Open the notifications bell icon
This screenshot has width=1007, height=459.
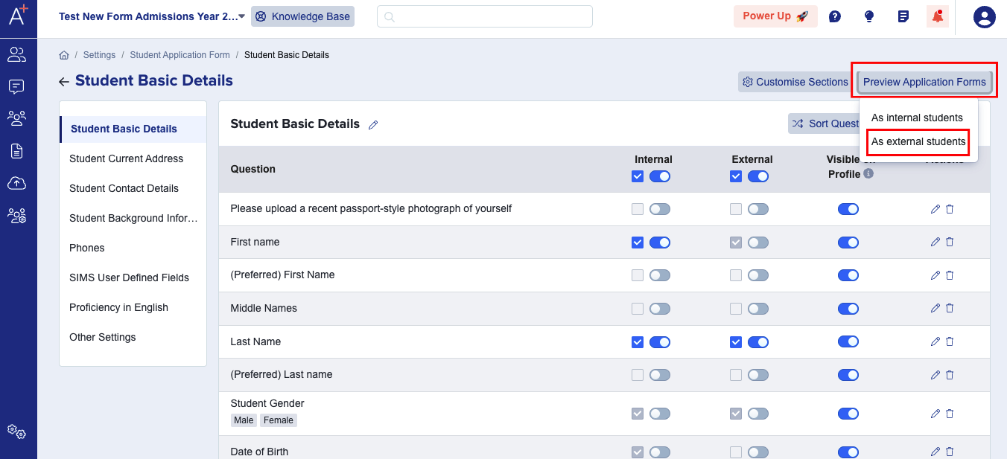tap(938, 16)
